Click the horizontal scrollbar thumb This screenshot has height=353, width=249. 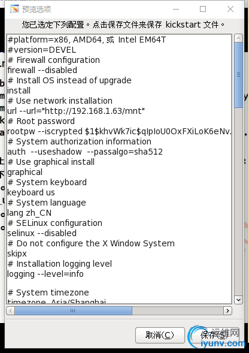pos(74,310)
